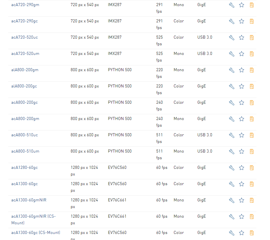Select the acA1280-60gc model name
This screenshot has width=270, height=240.
[x=25, y=167]
